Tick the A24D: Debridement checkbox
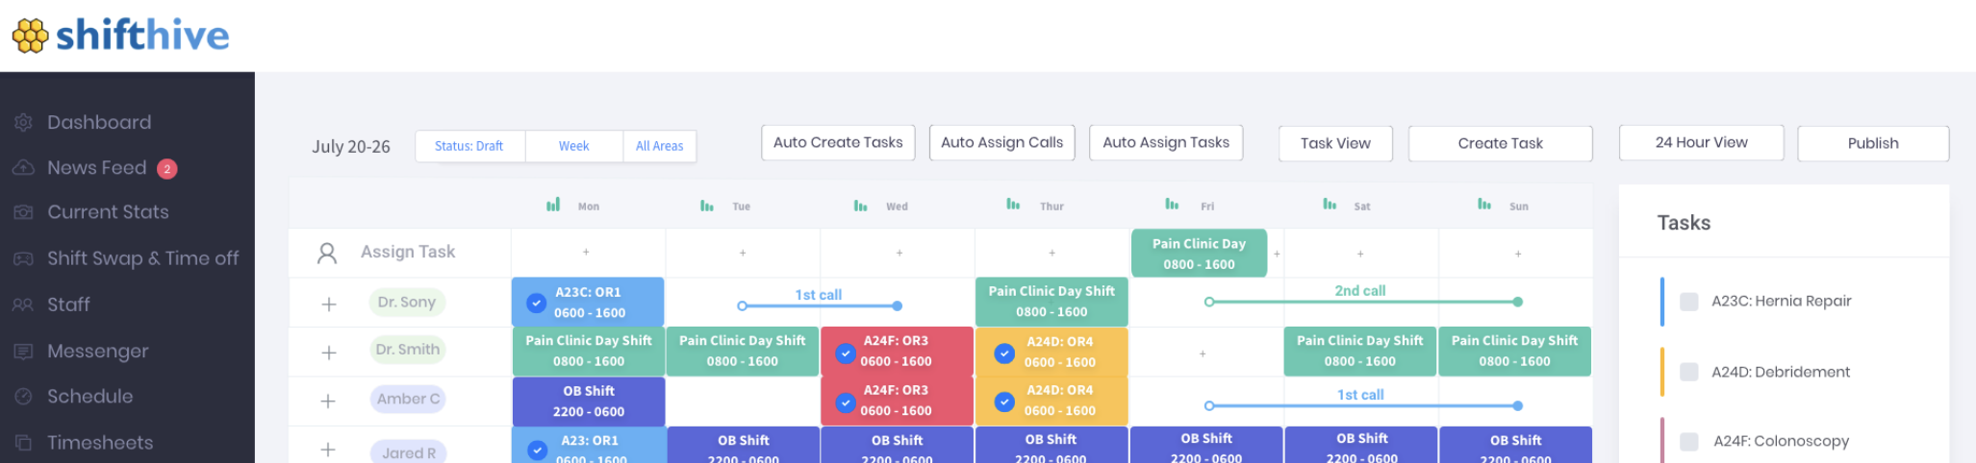The width and height of the screenshot is (1976, 463). point(1688,372)
